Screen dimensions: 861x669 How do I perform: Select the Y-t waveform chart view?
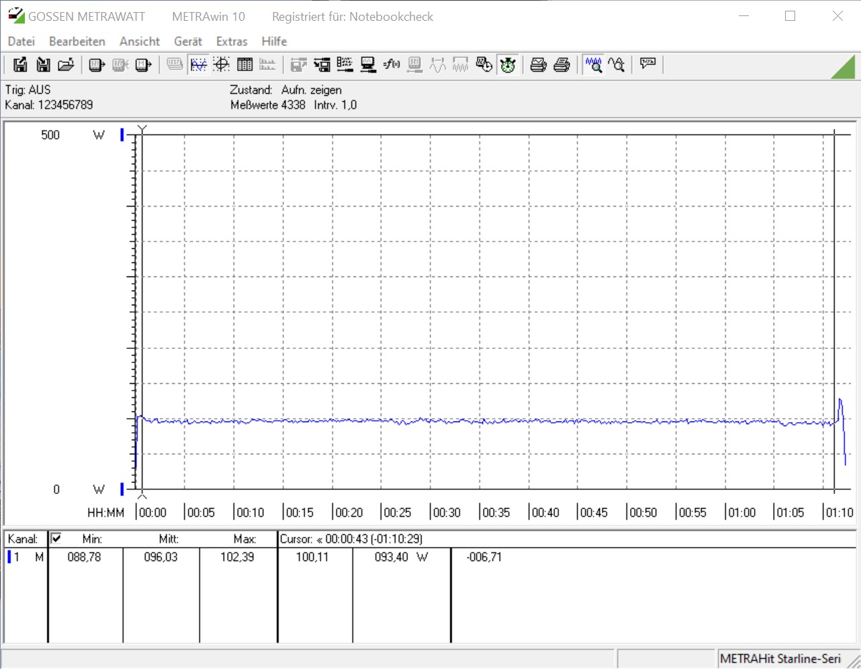tap(198, 64)
